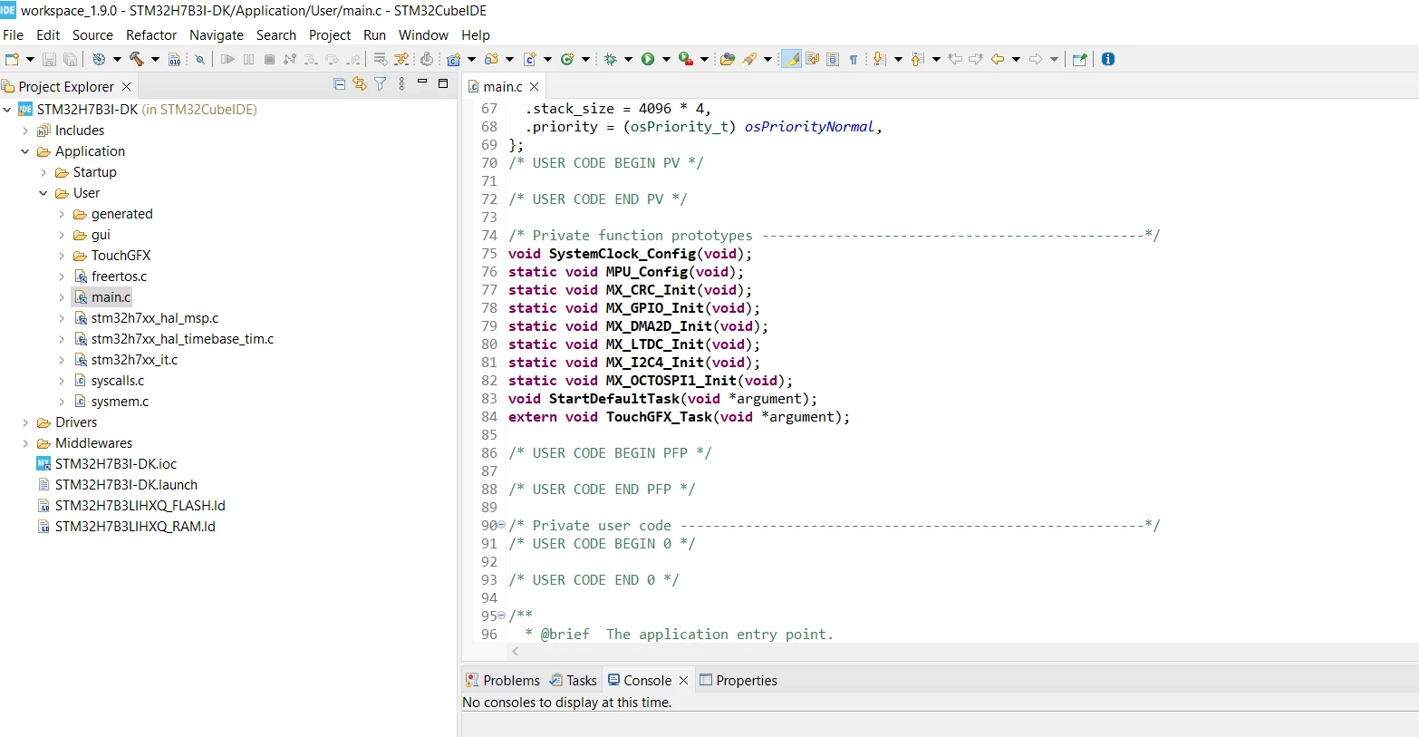Switch to the Problems tab

coord(503,681)
